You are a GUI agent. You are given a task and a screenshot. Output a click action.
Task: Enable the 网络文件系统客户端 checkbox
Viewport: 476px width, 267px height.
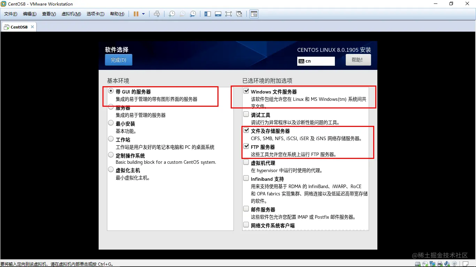click(246, 225)
